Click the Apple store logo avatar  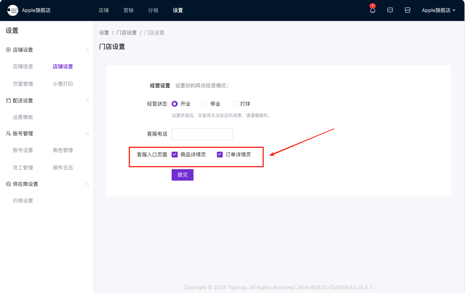pyautogui.click(x=12, y=10)
